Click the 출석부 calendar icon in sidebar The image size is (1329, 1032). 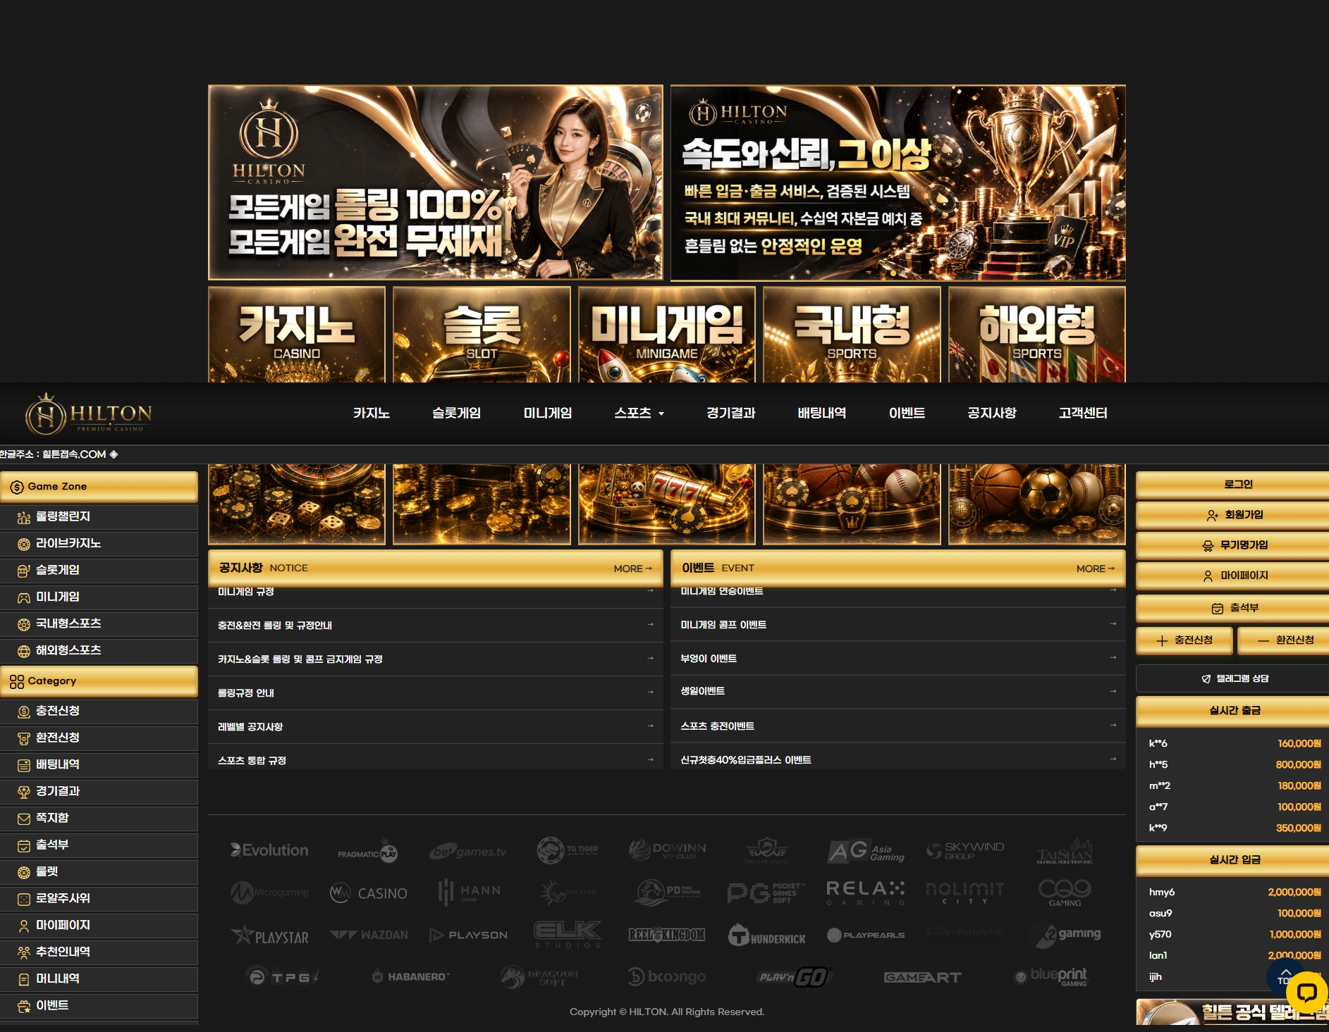click(x=24, y=846)
